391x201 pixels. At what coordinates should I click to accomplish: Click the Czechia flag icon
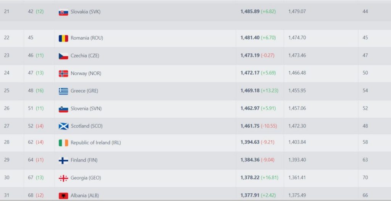click(63, 56)
